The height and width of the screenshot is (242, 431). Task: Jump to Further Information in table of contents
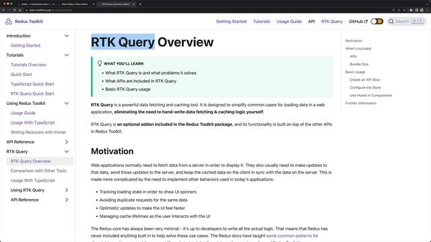(x=361, y=103)
